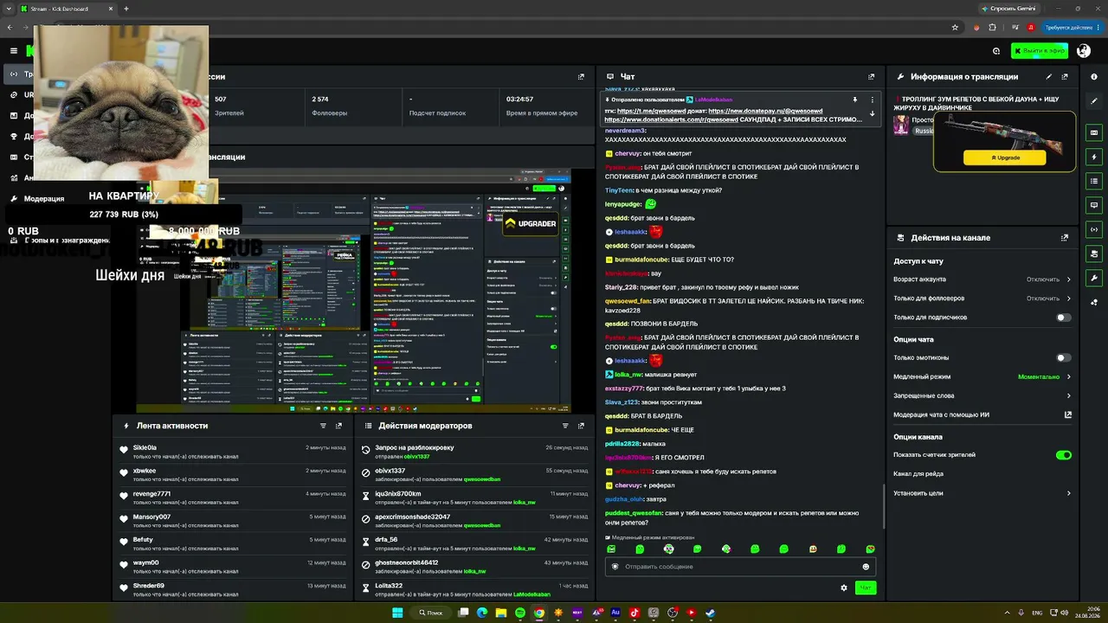Pop out the activity feed panel

[x=338, y=426]
